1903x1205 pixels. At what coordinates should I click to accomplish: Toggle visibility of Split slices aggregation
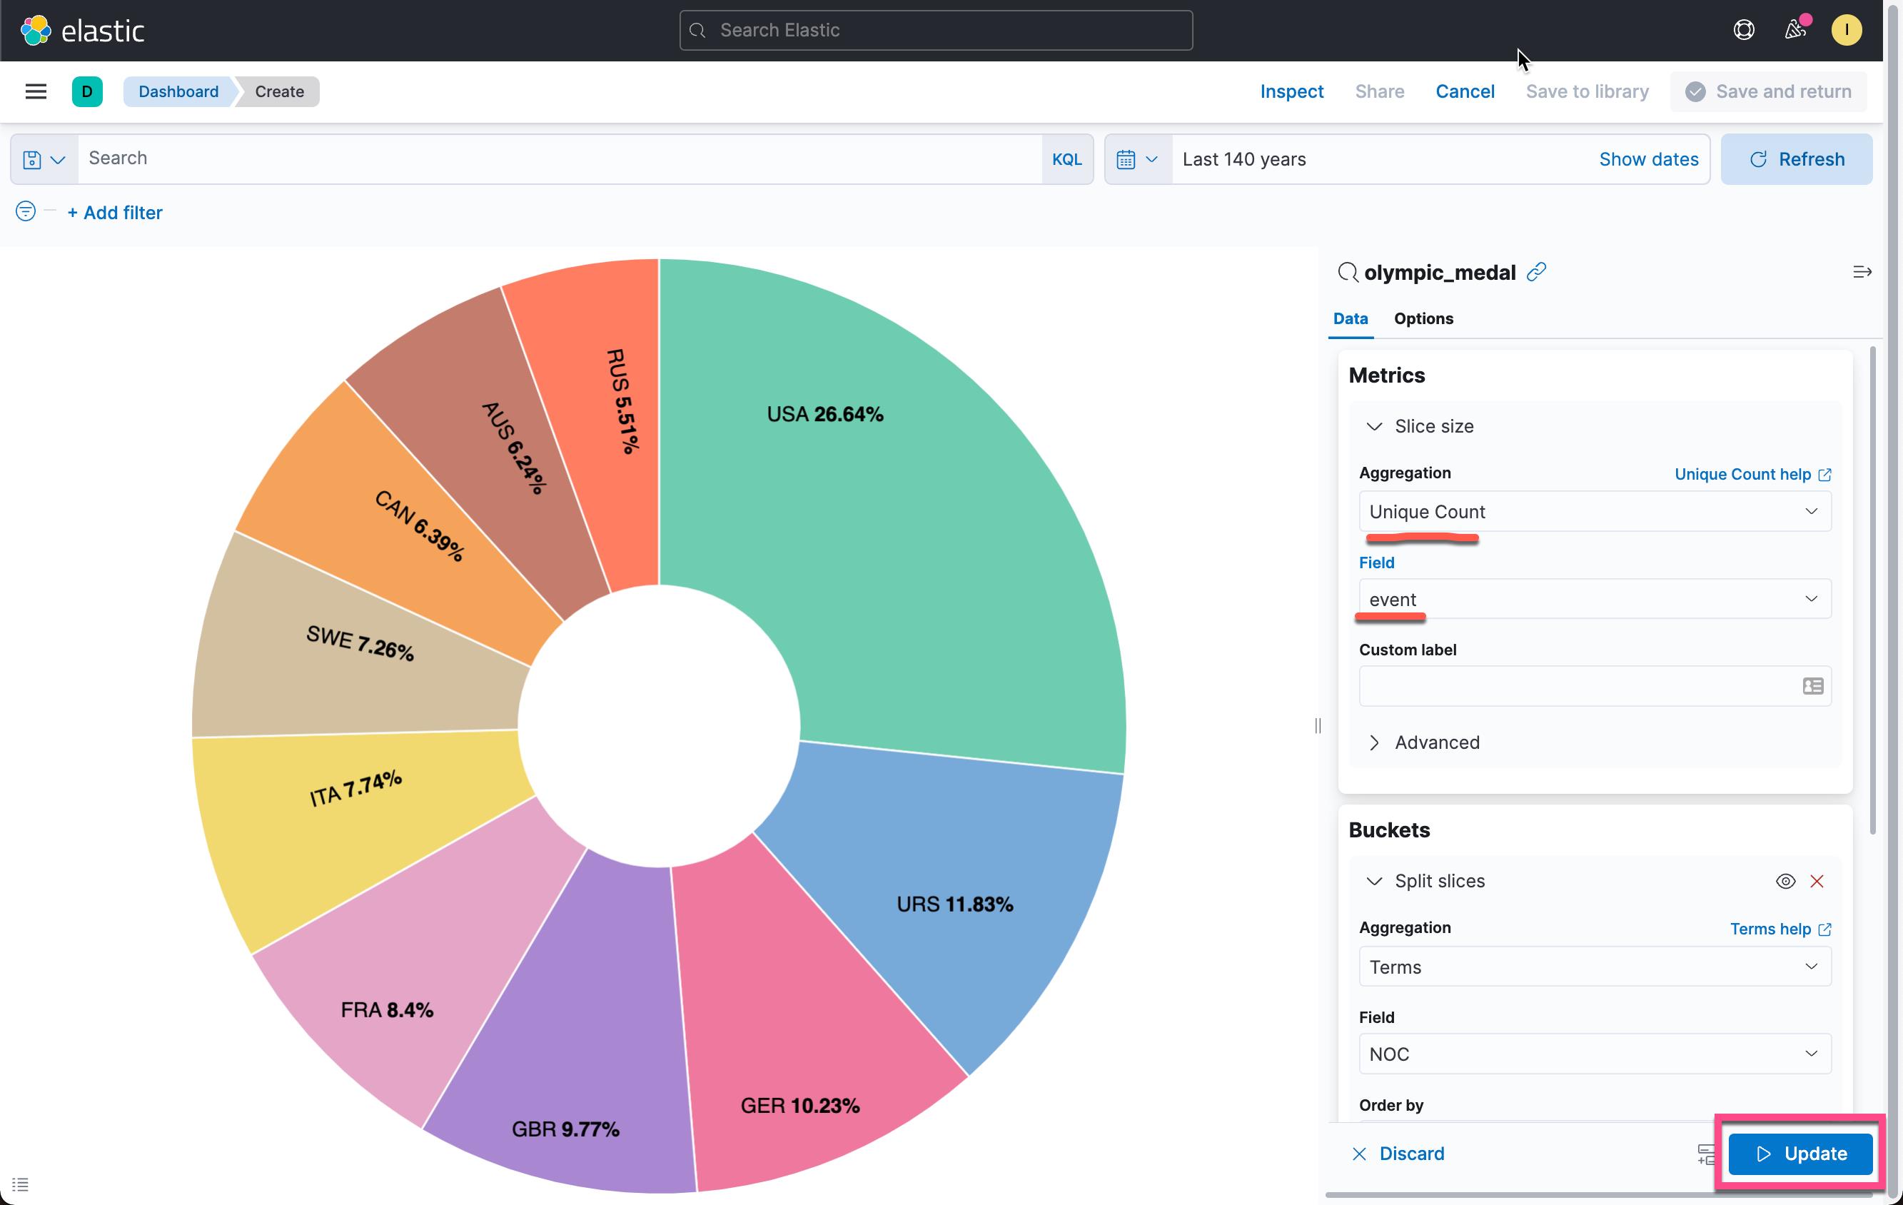[x=1785, y=881]
